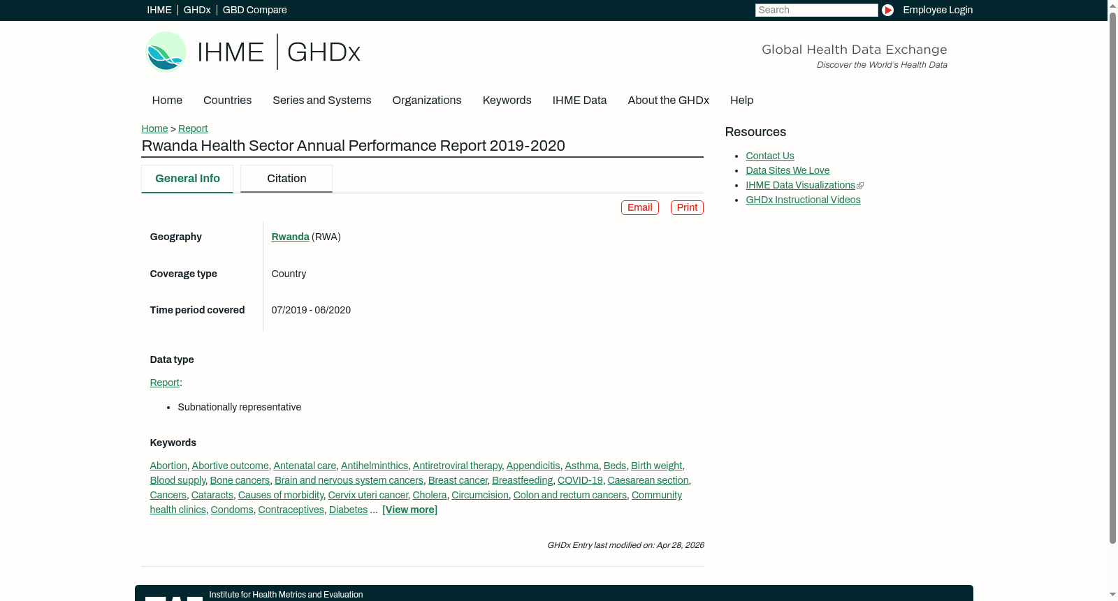
Task: Open the Condoms keyword
Action: click(232, 510)
